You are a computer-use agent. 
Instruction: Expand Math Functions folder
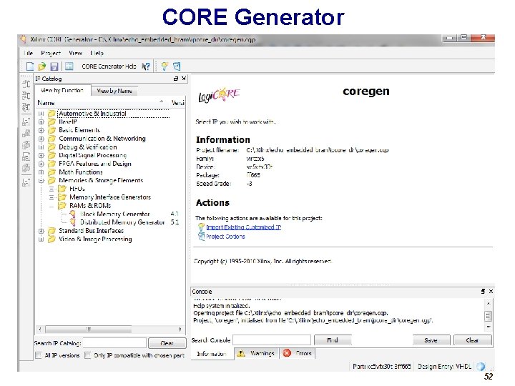pos(41,172)
